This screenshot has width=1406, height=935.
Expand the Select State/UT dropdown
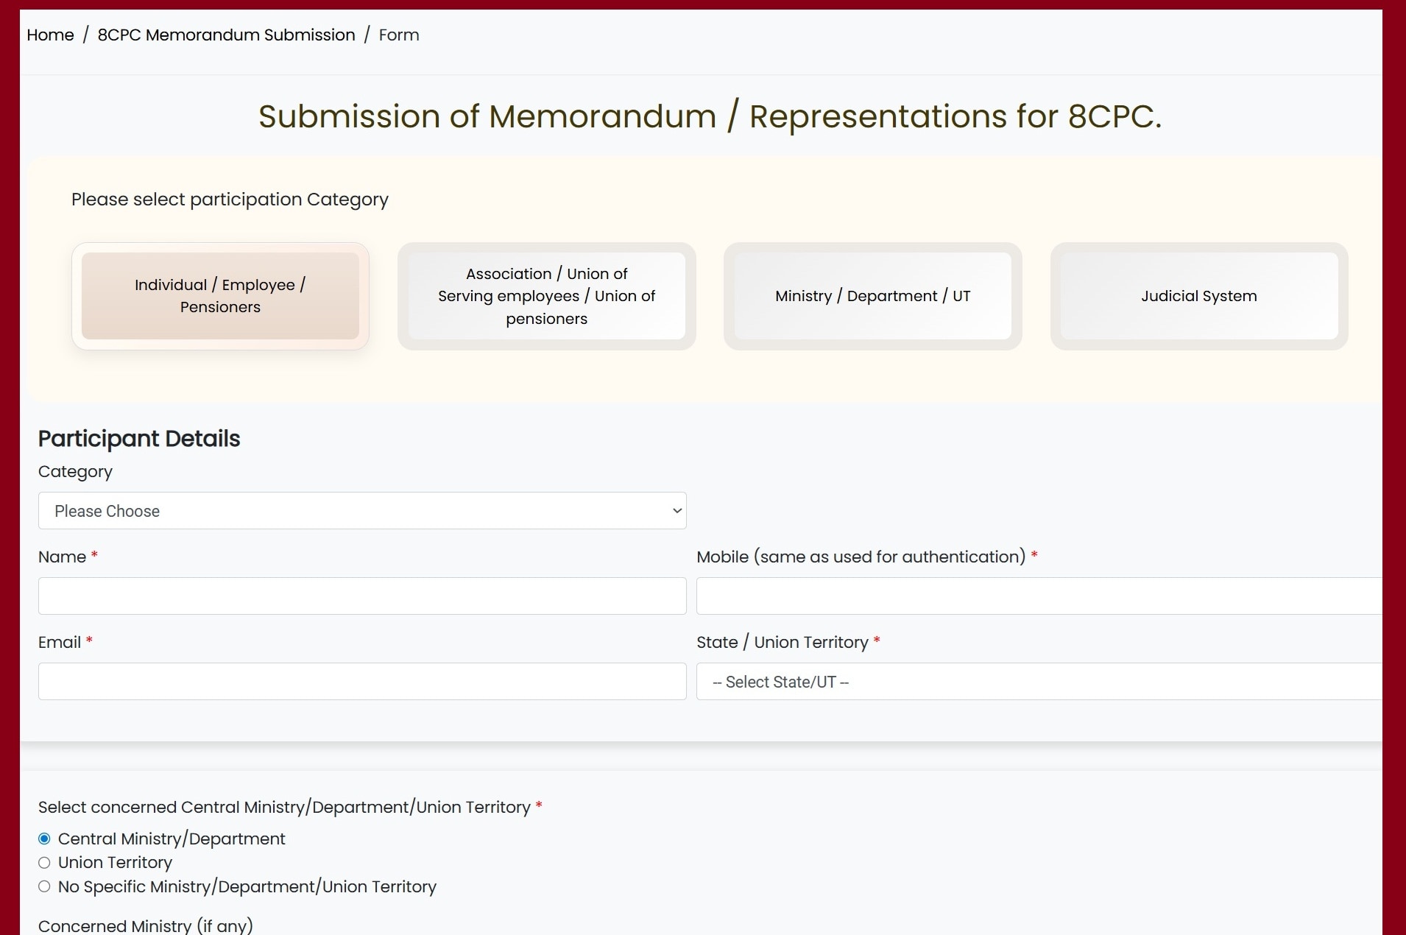[x=1038, y=682]
